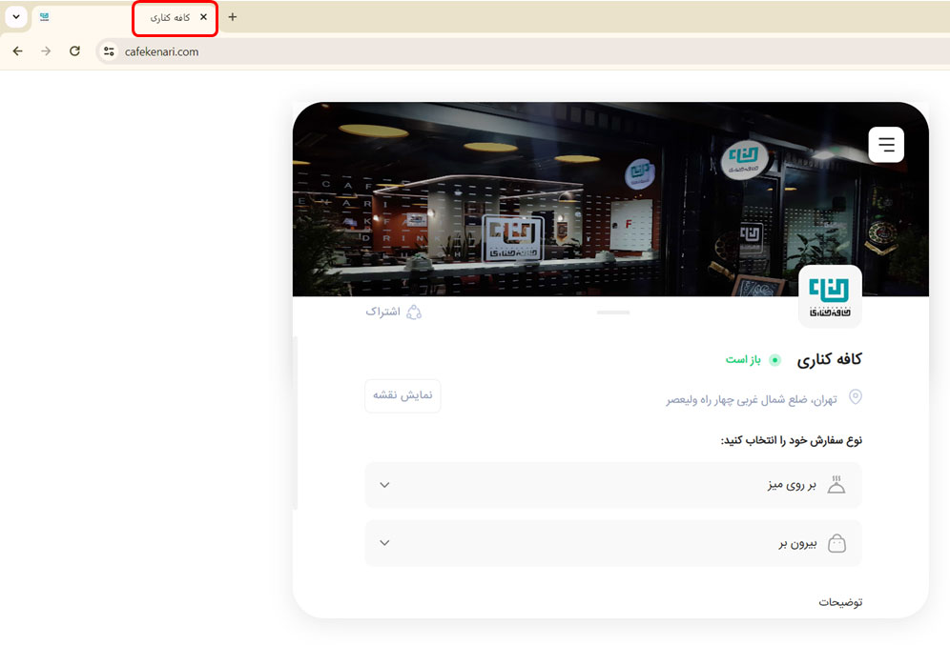Click the location pin icon beside the address
950x645 pixels.
tap(855, 397)
